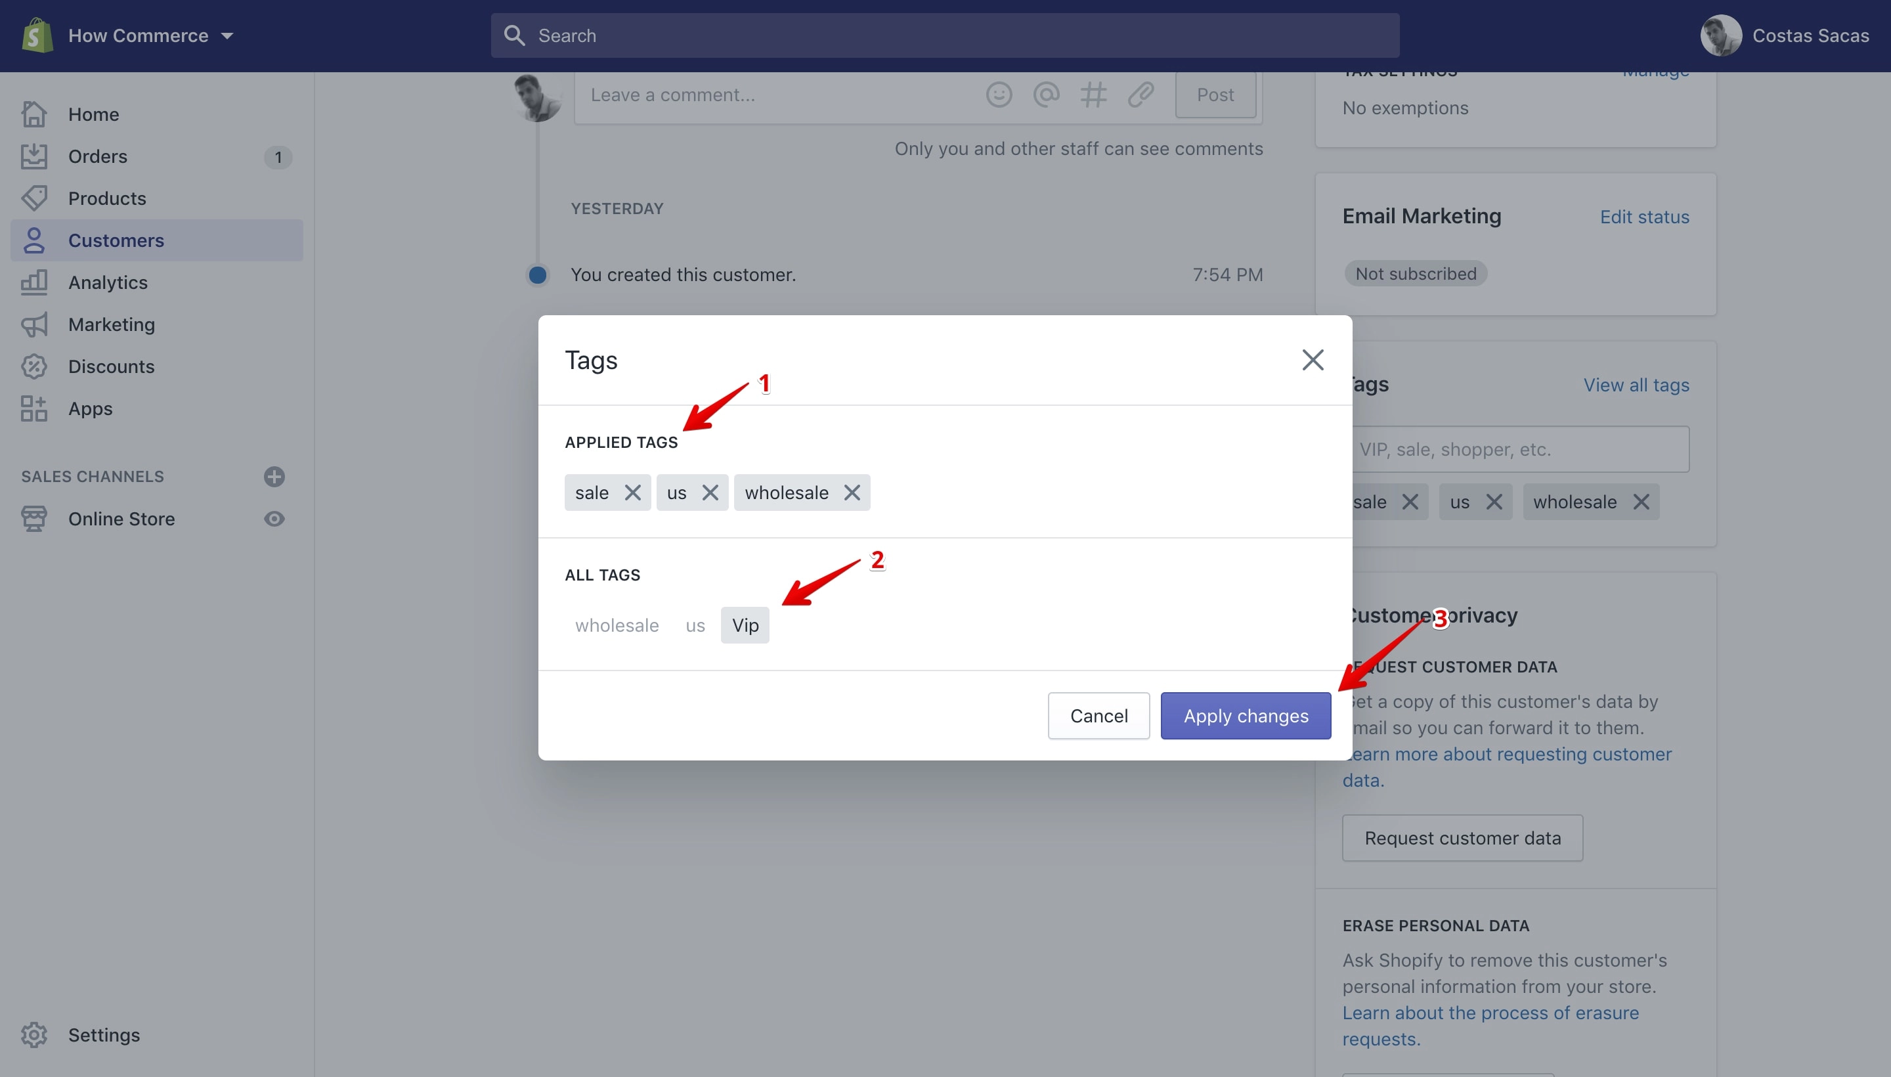Open Marketing in the sidebar
The width and height of the screenshot is (1891, 1077).
[156, 324]
